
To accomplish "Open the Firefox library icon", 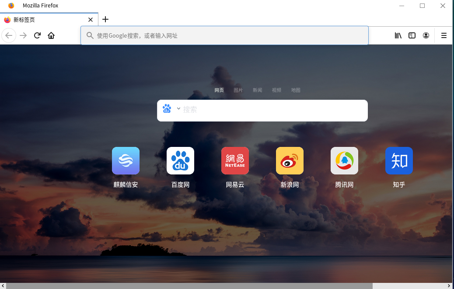I will (398, 35).
